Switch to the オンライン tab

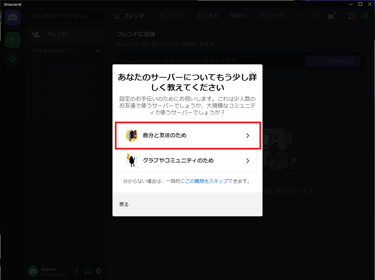(x=172, y=16)
